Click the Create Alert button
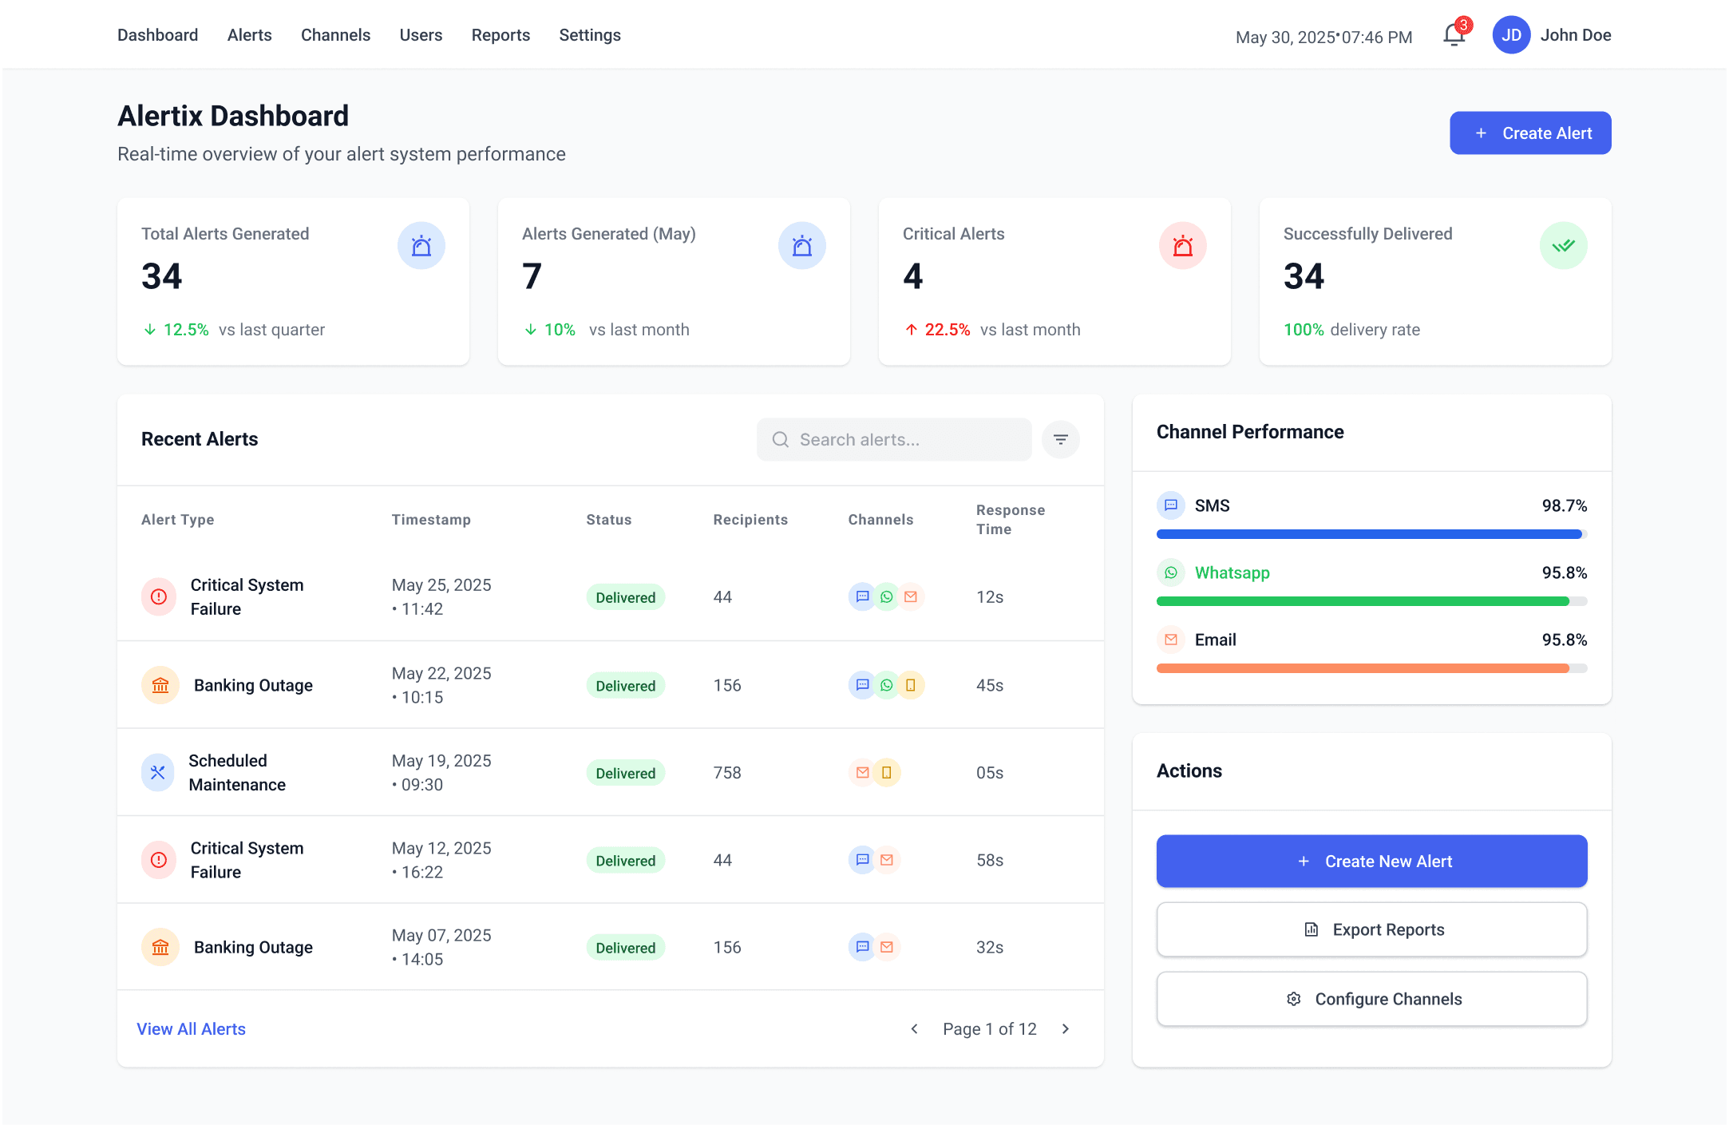The width and height of the screenshot is (1729, 1125). (1531, 133)
